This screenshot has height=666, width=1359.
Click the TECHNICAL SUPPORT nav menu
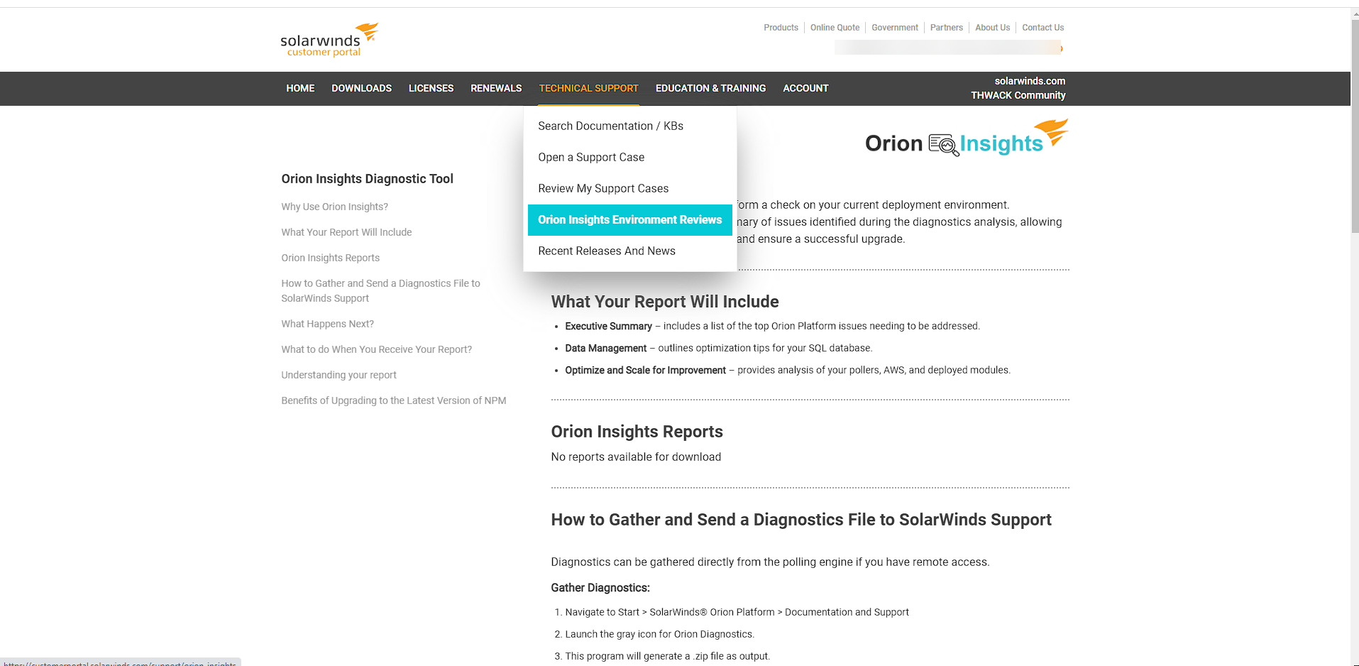pyautogui.click(x=588, y=88)
